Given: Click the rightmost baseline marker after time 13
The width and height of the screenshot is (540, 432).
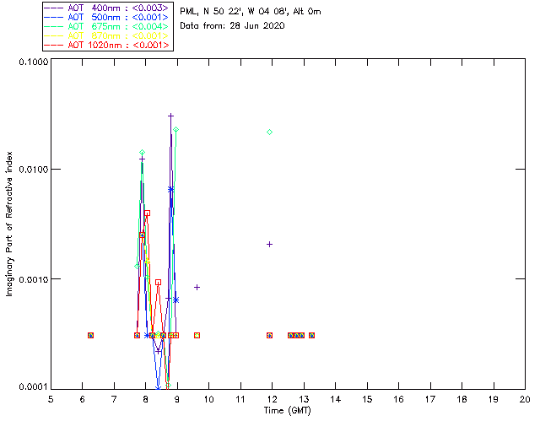Looking at the screenshot, I should tap(311, 335).
